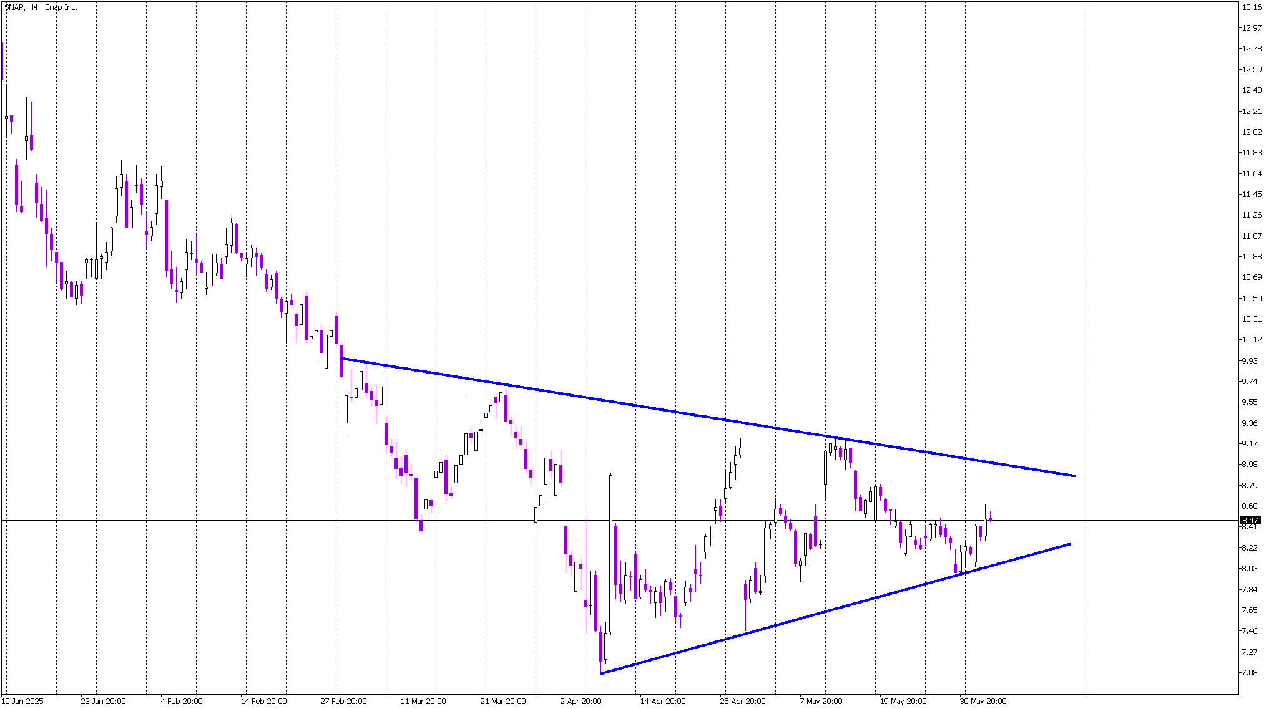Click the 19 May 20:00 date label

pyautogui.click(x=903, y=701)
